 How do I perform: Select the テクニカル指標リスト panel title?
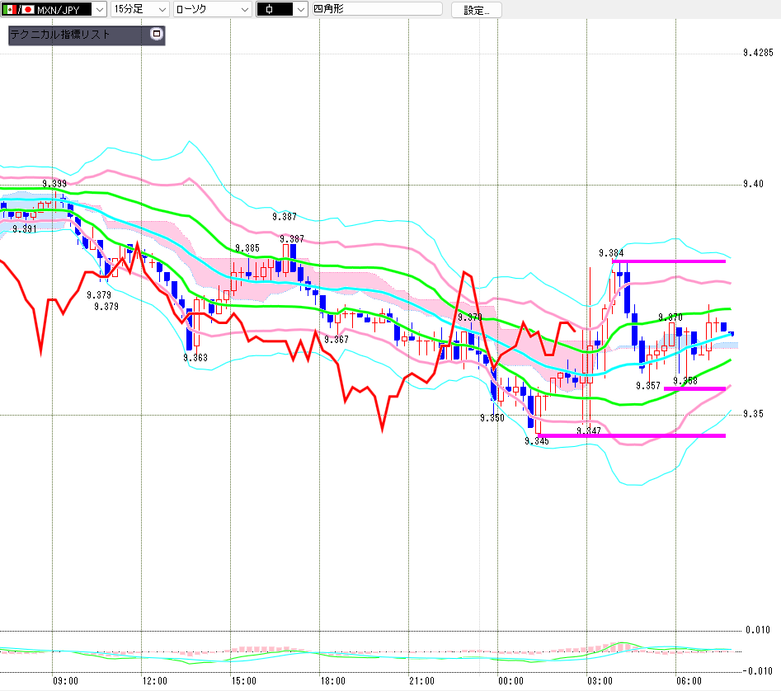(x=60, y=35)
